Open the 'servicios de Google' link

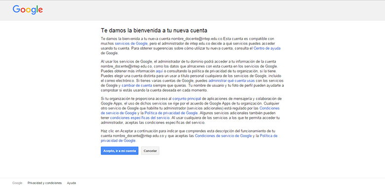click(131, 43)
